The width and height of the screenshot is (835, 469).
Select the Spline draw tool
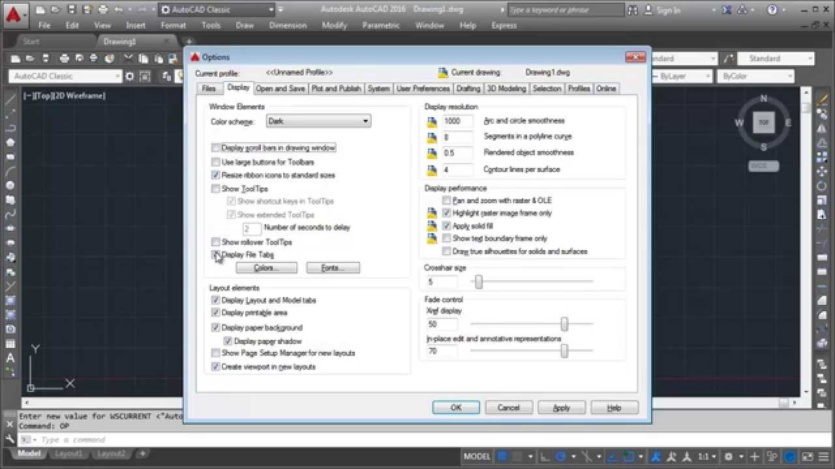pyautogui.click(x=10, y=214)
